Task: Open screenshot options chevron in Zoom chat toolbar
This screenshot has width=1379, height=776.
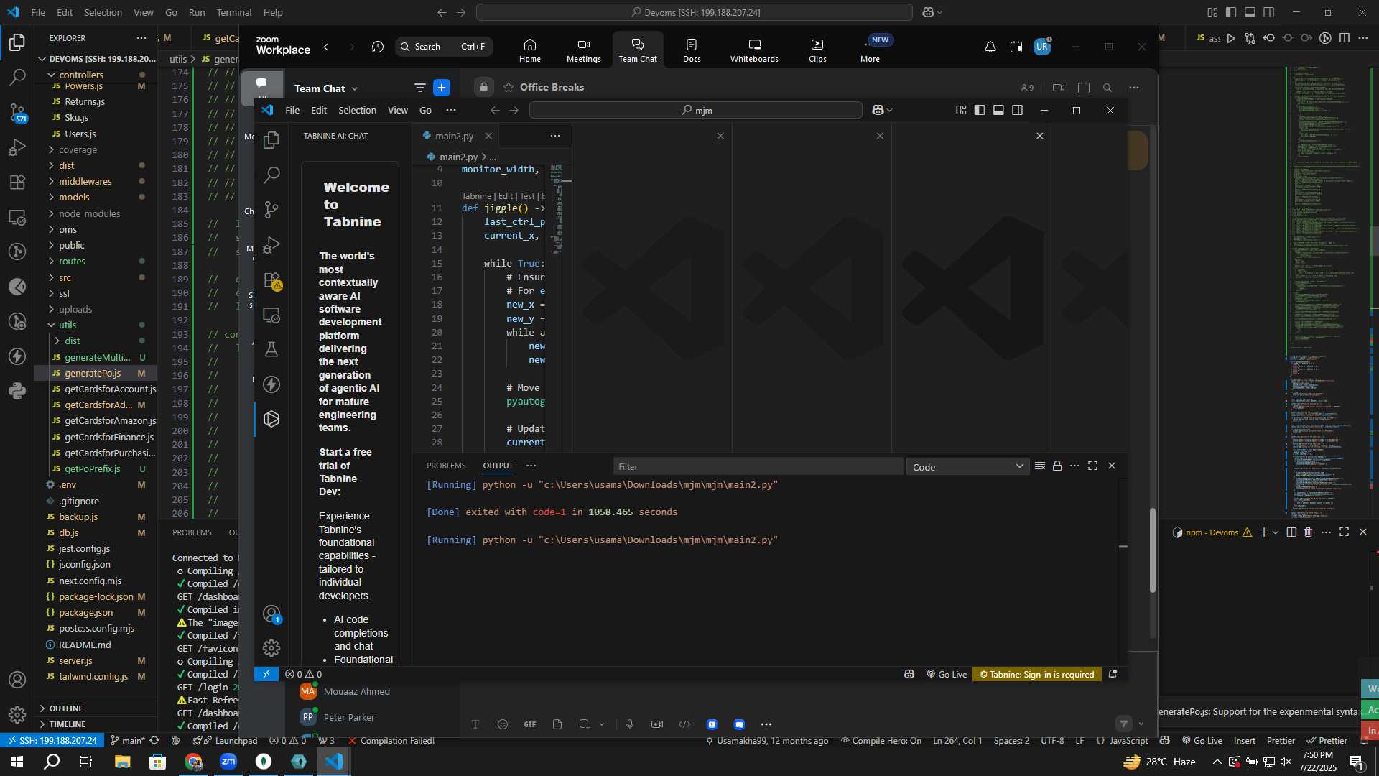Action: [602, 724]
